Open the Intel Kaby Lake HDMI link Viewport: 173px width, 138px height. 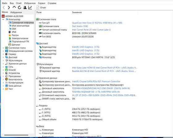click(104, 68)
